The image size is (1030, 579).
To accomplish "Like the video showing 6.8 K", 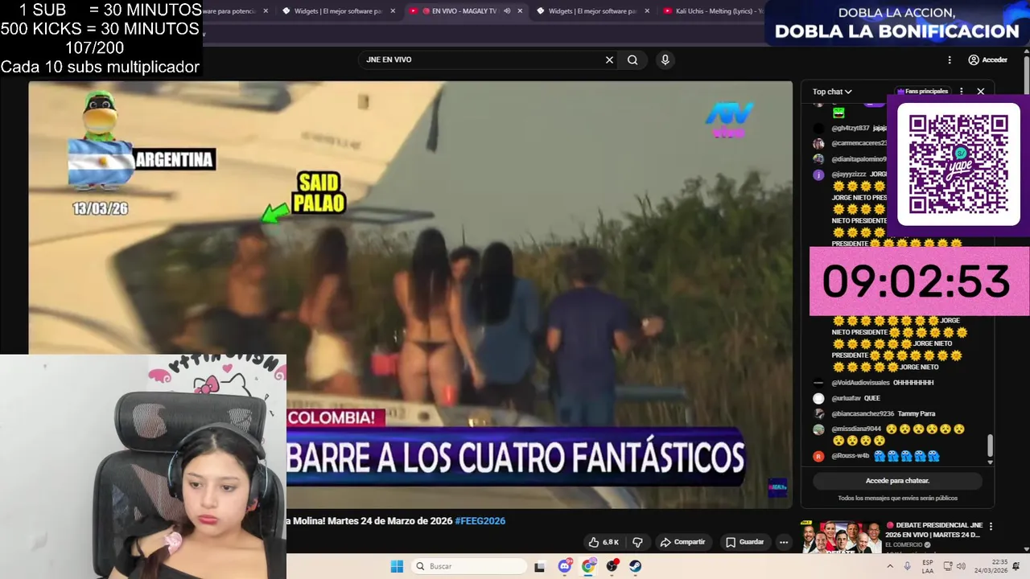I will tap(604, 542).
